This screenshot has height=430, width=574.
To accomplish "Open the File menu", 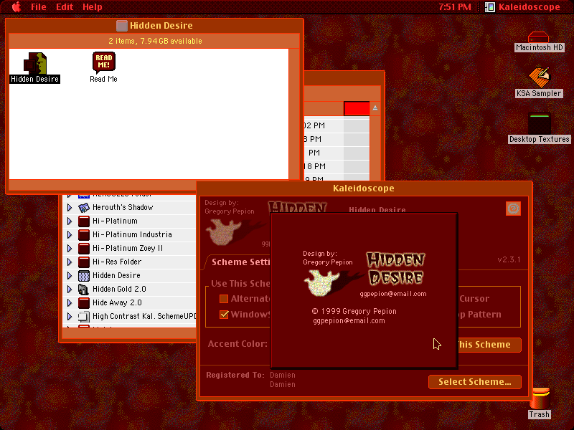I will [39, 7].
